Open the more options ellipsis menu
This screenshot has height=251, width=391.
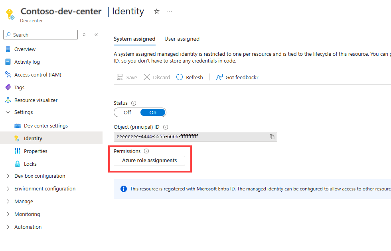[x=170, y=11]
